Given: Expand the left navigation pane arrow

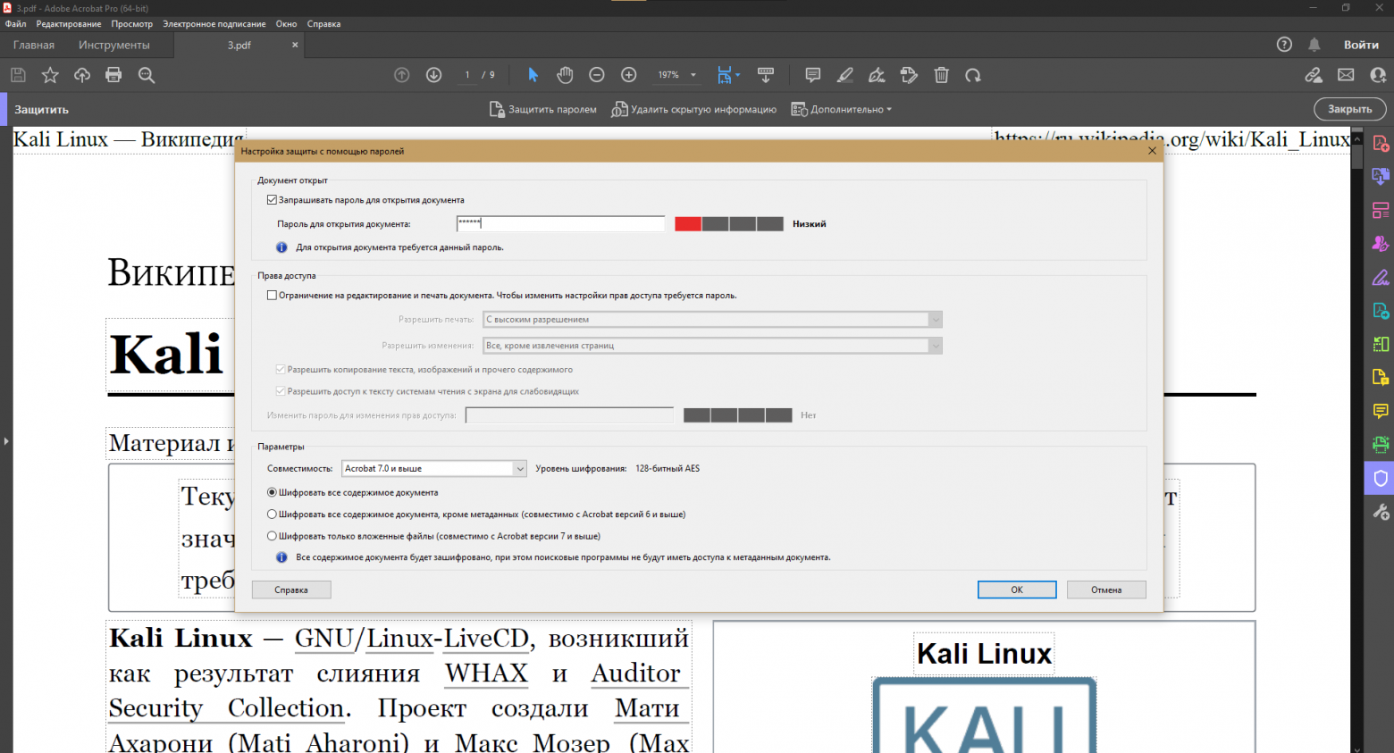Looking at the screenshot, I should click(x=6, y=440).
